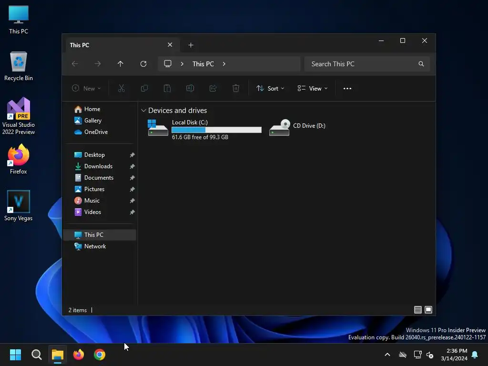488x366 pixels.
Task: Select This PC in navigation pane
Action: tap(100, 234)
